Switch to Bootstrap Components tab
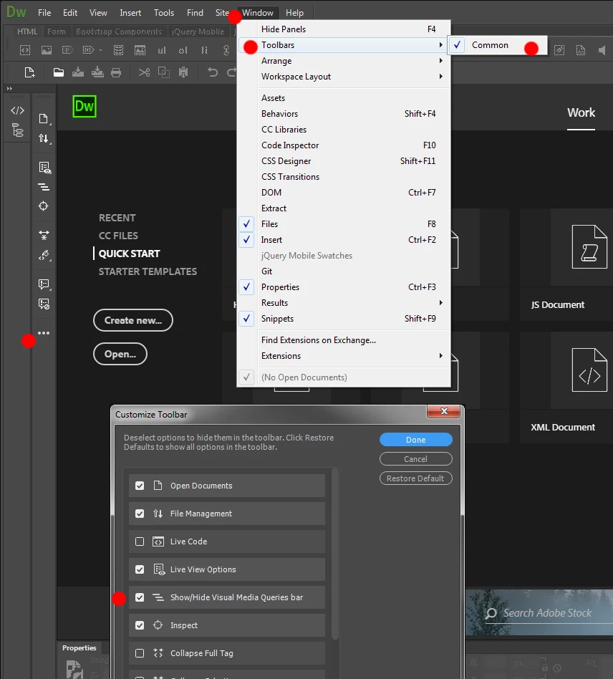 [119, 32]
